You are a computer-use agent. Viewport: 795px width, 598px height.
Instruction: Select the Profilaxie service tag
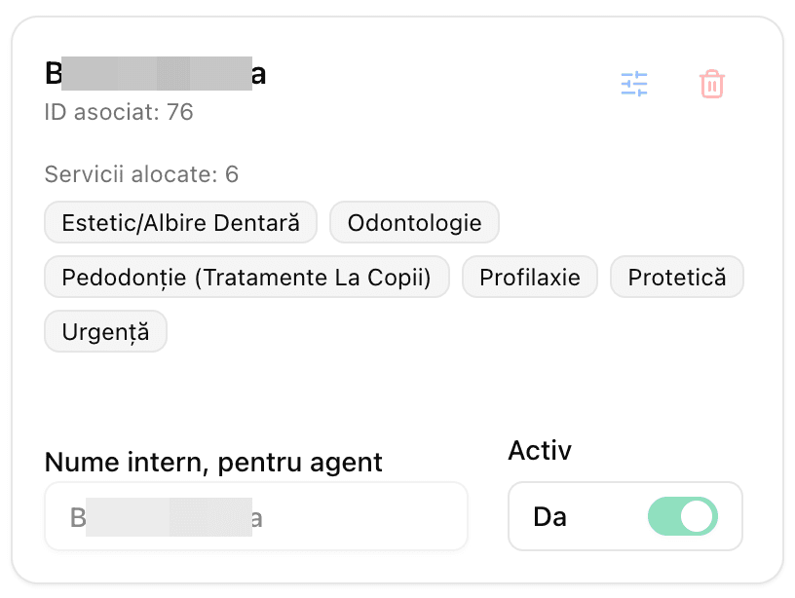(529, 277)
